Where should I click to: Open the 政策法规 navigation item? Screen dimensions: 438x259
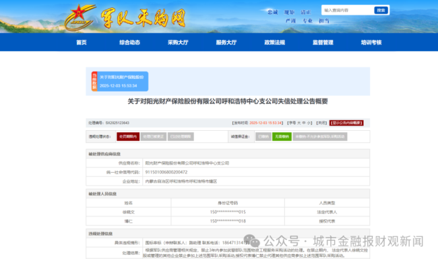click(274, 42)
